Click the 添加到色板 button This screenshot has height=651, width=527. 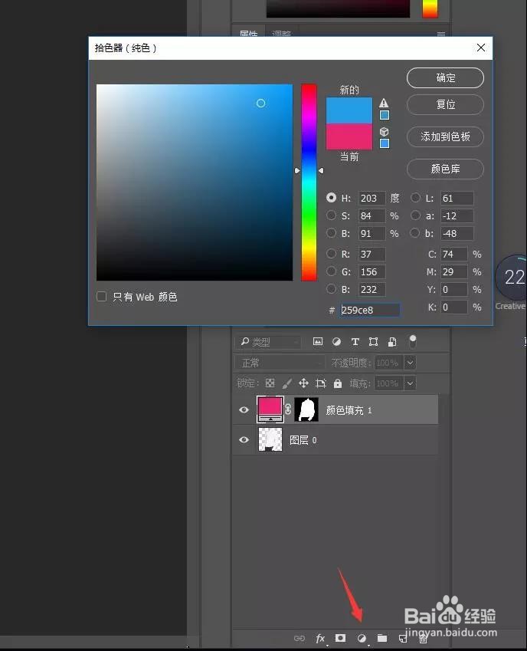tap(445, 136)
